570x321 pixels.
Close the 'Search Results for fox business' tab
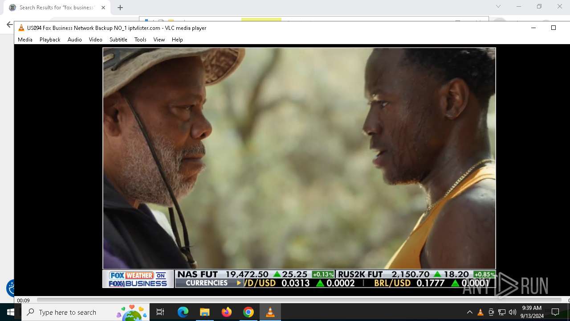pyautogui.click(x=103, y=8)
